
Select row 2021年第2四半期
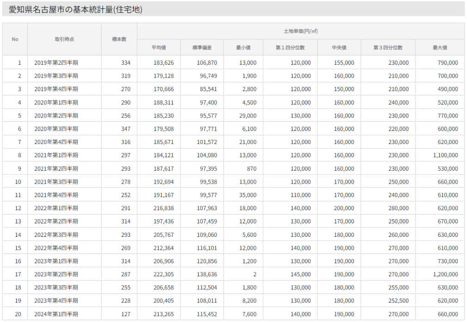[x=233, y=168]
